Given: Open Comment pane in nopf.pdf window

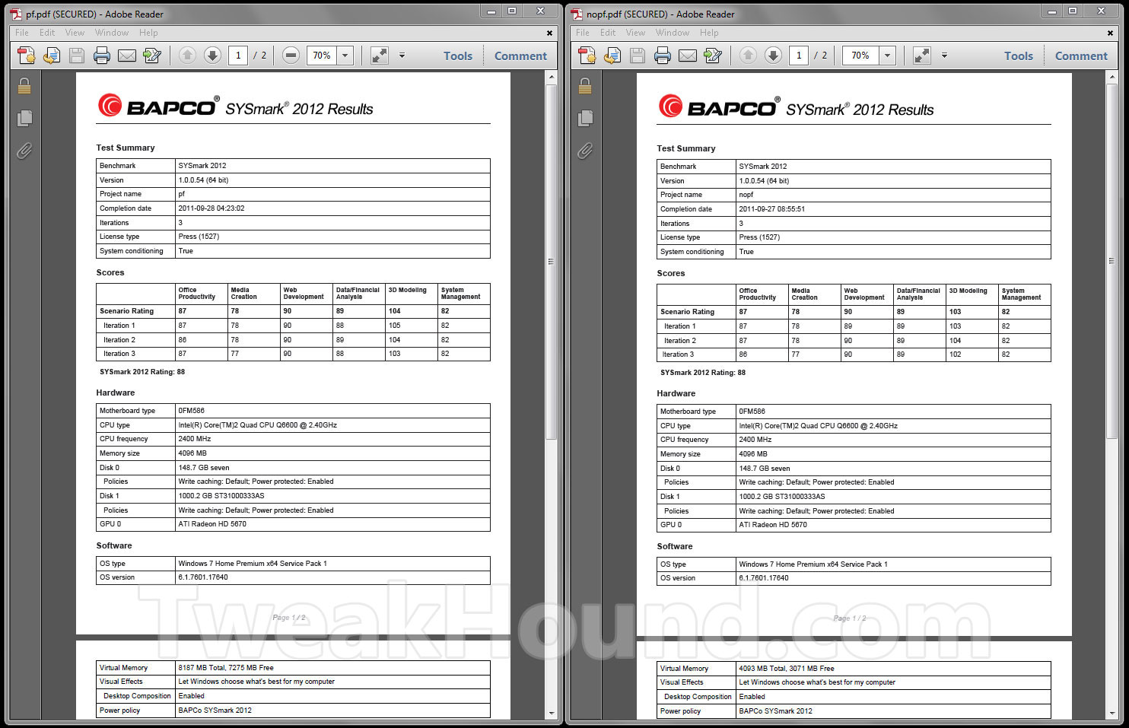Looking at the screenshot, I should [x=1081, y=56].
